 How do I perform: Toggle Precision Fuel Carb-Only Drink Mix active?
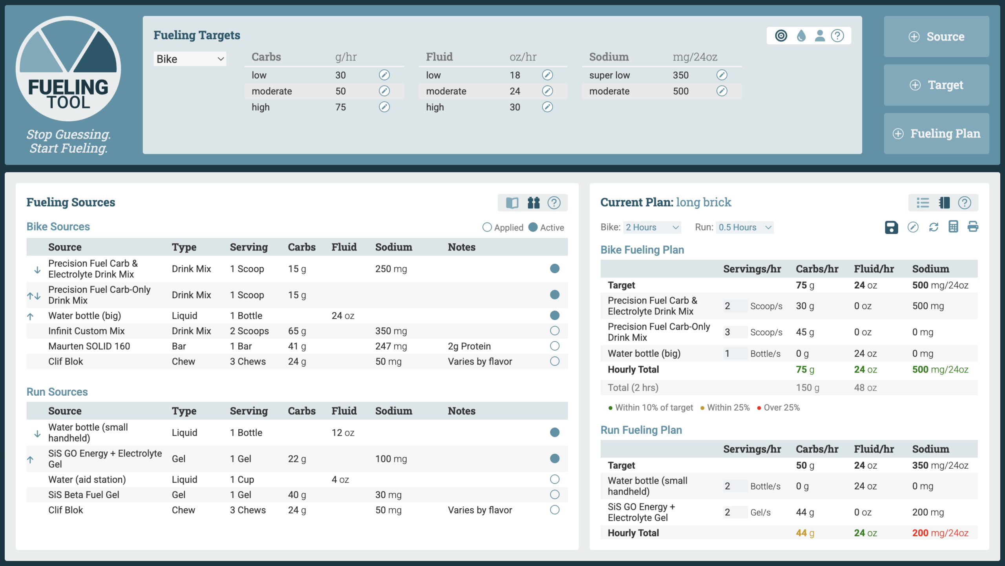tap(554, 295)
